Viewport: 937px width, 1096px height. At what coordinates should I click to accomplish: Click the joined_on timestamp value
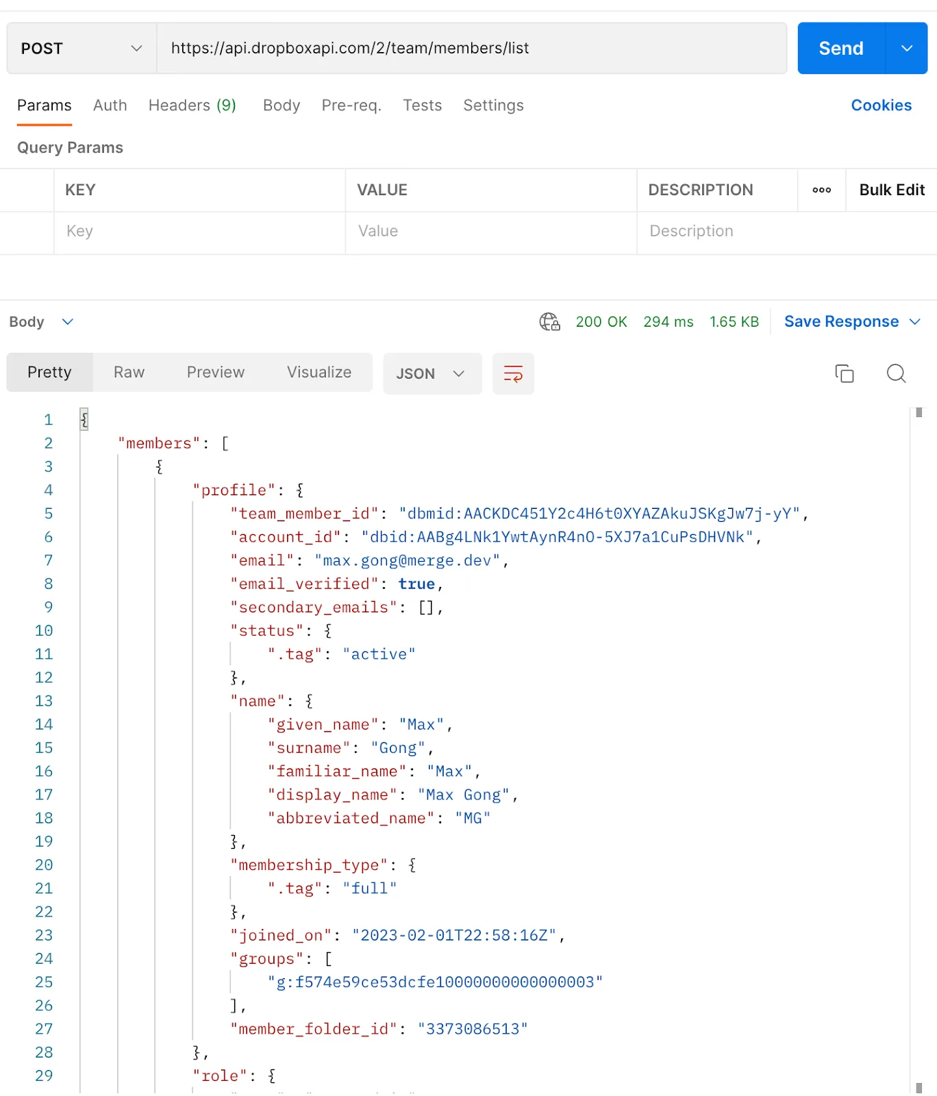(454, 935)
